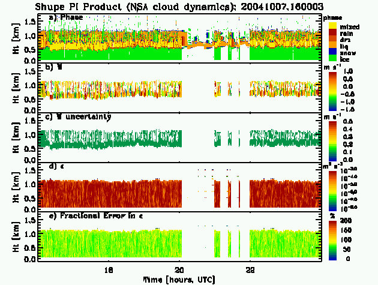Click the W uncertainty colorbar
This screenshot has width=378, height=285.
pyautogui.click(x=332, y=141)
